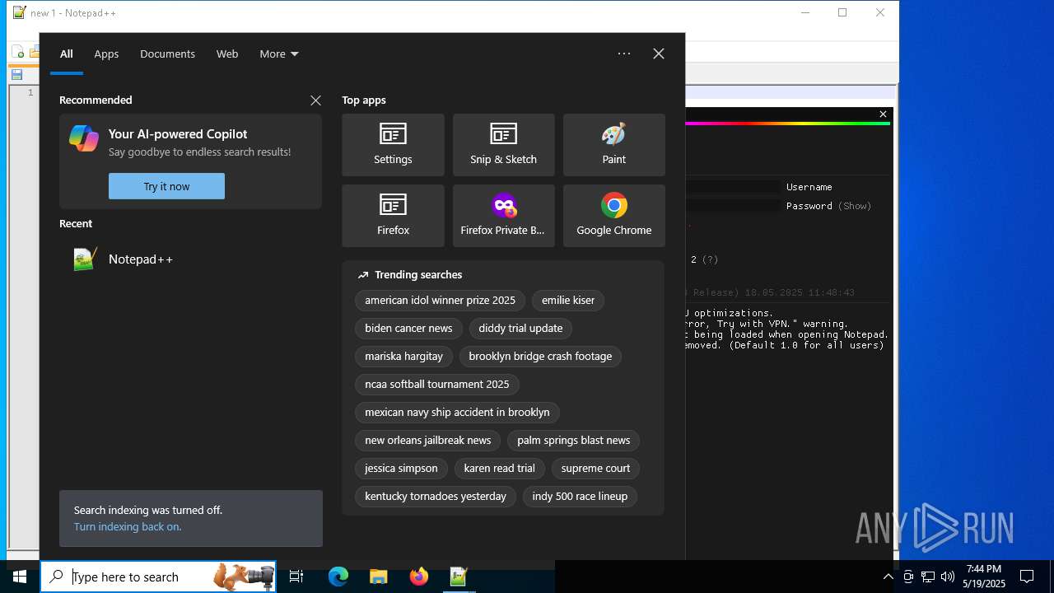
Task: Choose indy 500 race lineup search
Action: [x=580, y=497]
